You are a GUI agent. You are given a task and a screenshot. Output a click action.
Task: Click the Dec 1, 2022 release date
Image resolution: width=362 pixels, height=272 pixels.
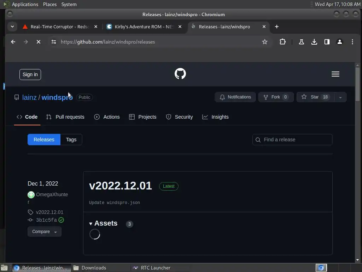43,184
